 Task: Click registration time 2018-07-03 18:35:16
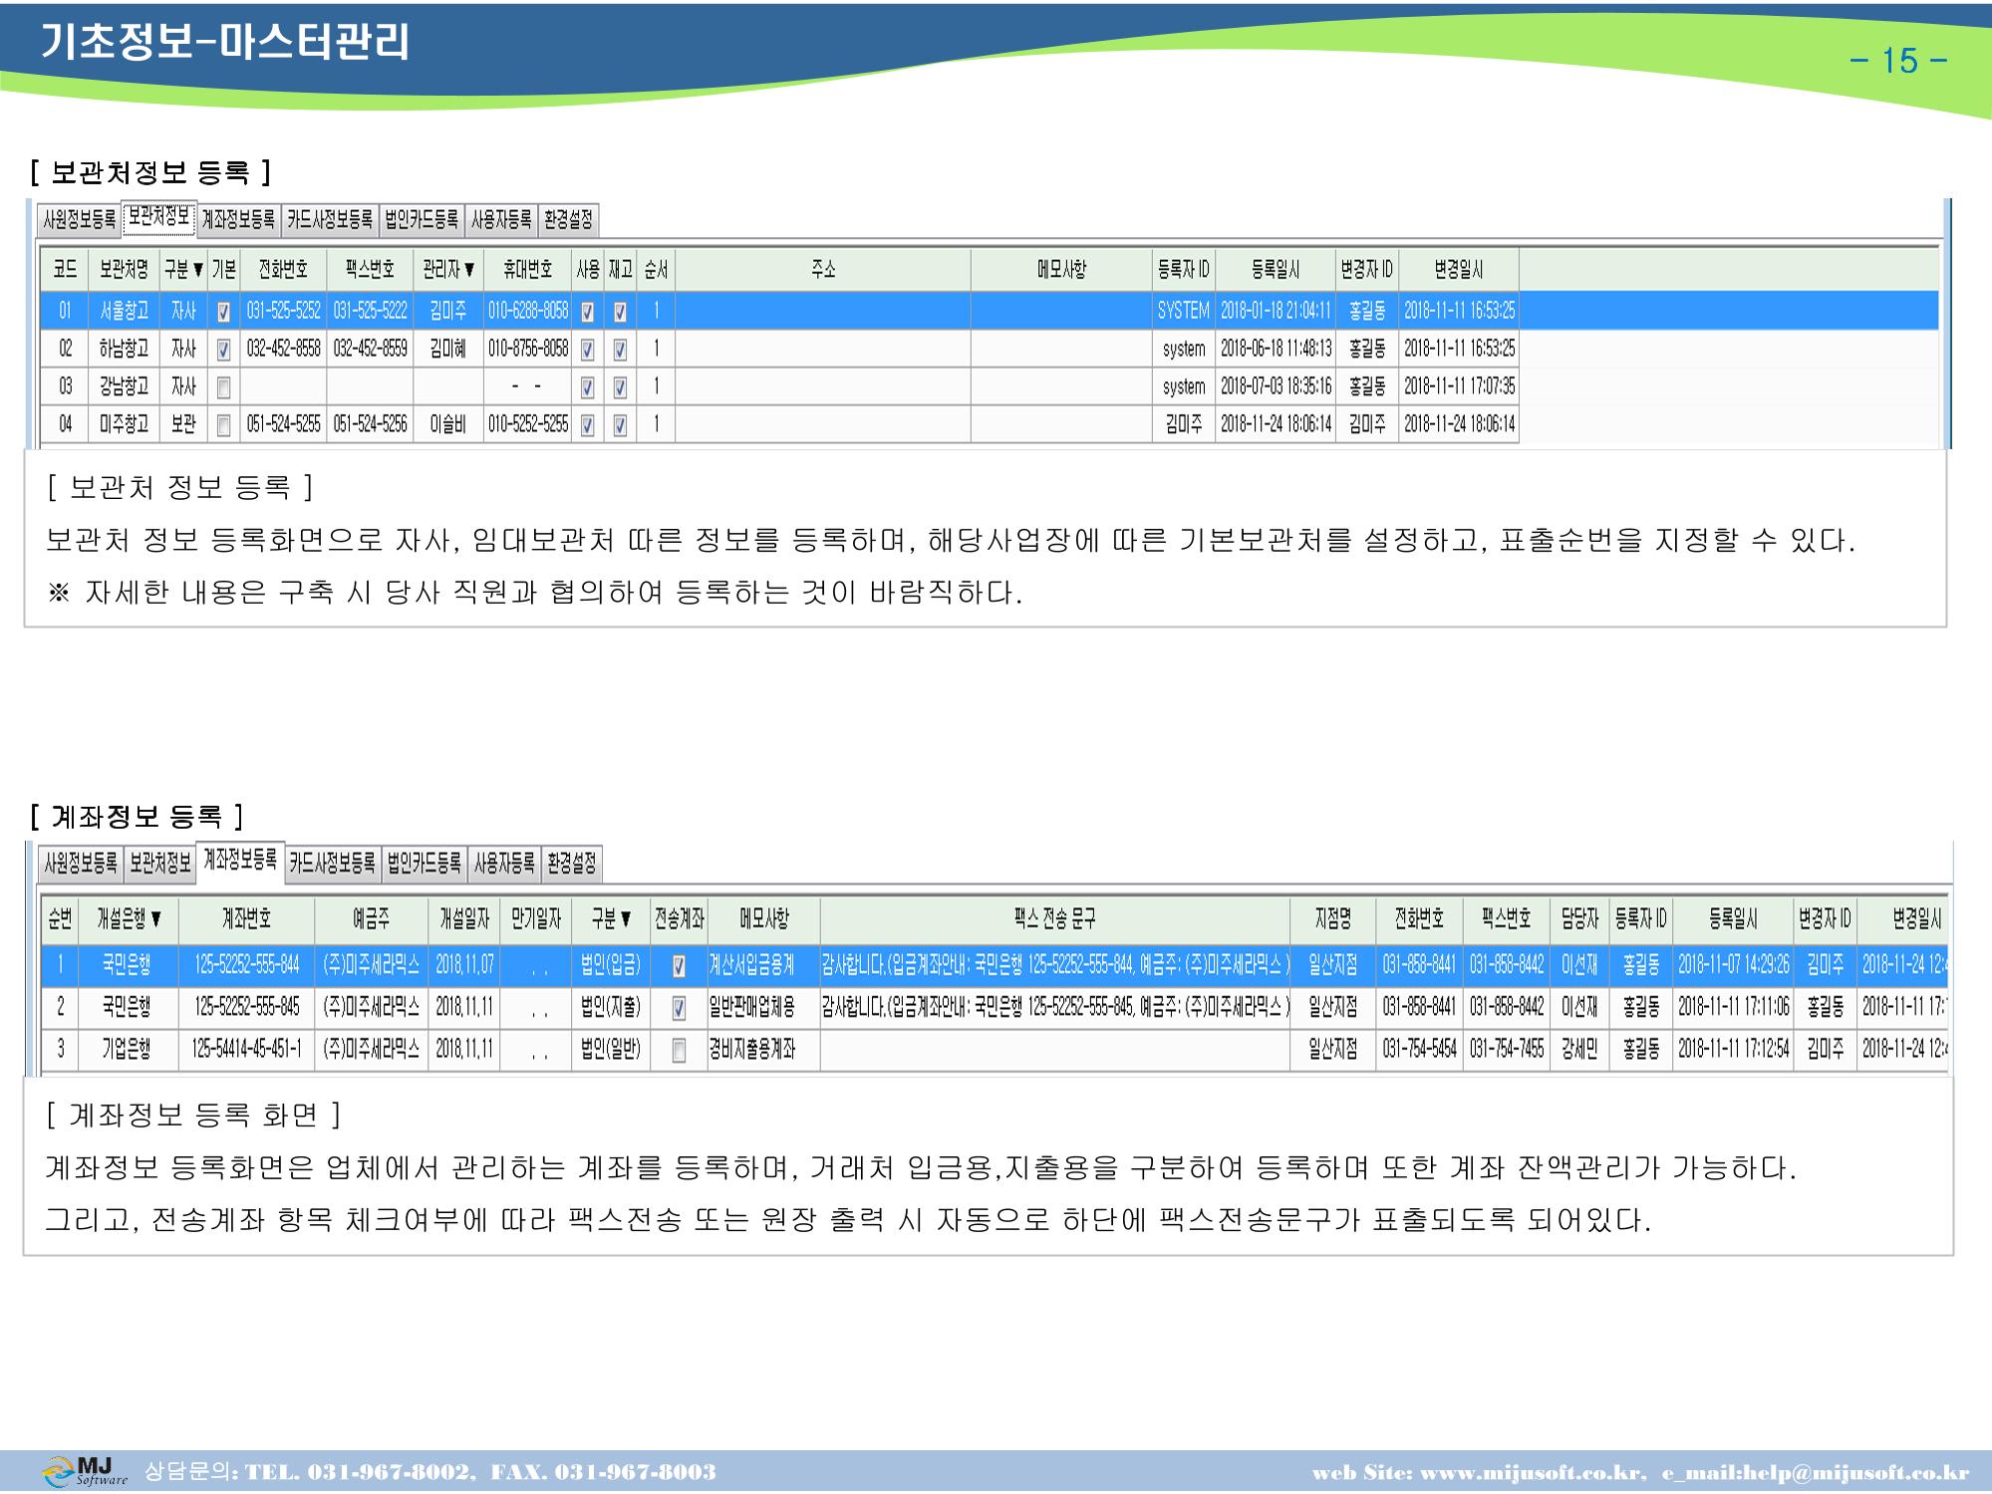(x=1276, y=387)
